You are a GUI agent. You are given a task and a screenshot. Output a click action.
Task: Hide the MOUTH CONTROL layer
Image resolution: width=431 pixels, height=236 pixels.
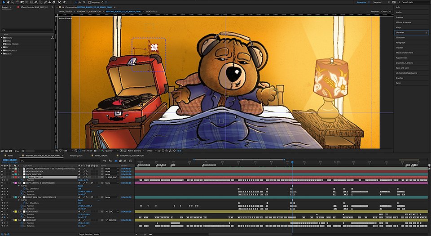coord(2,171)
